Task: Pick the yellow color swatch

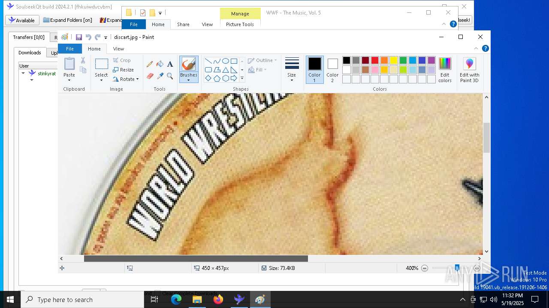Action: click(394, 60)
